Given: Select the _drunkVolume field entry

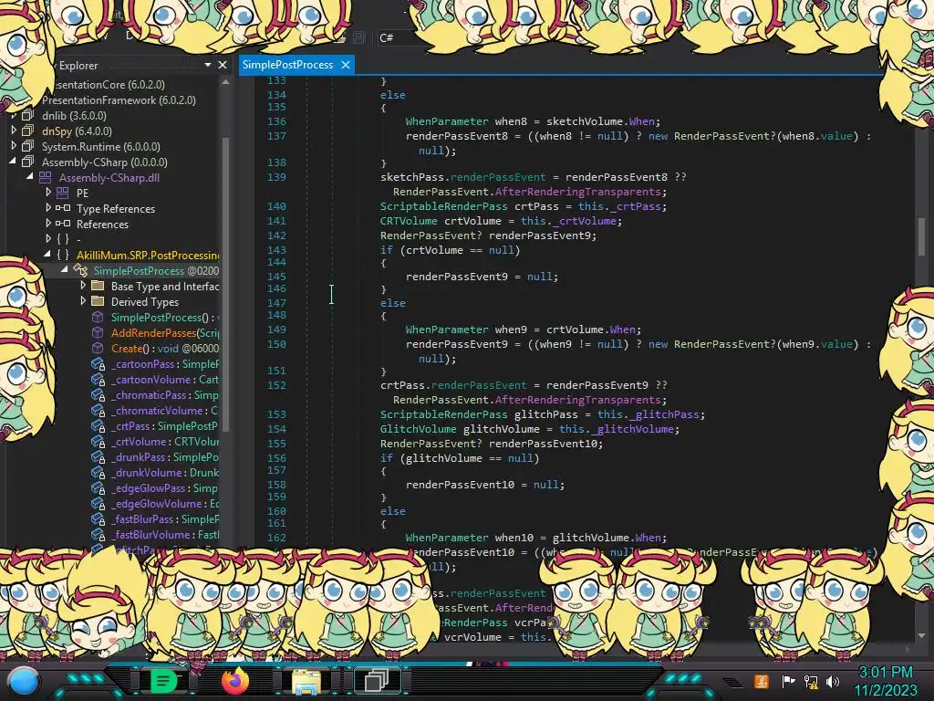Looking at the screenshot, I should click(164, 472).
